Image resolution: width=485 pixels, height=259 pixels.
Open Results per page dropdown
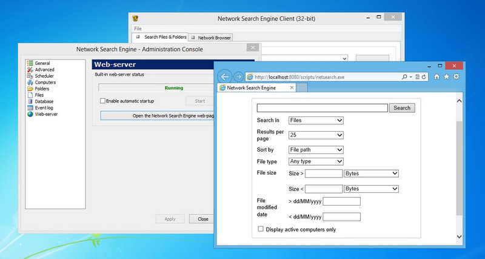click(x=316, y=135)
